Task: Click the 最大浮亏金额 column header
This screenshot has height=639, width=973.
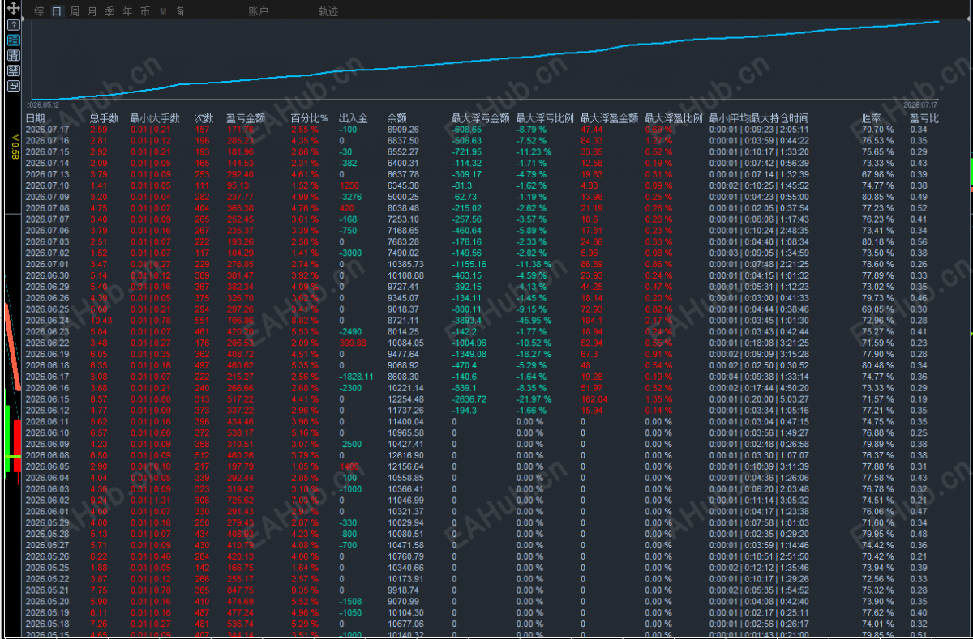Action: pyautogui.click(x=480, y=118)
